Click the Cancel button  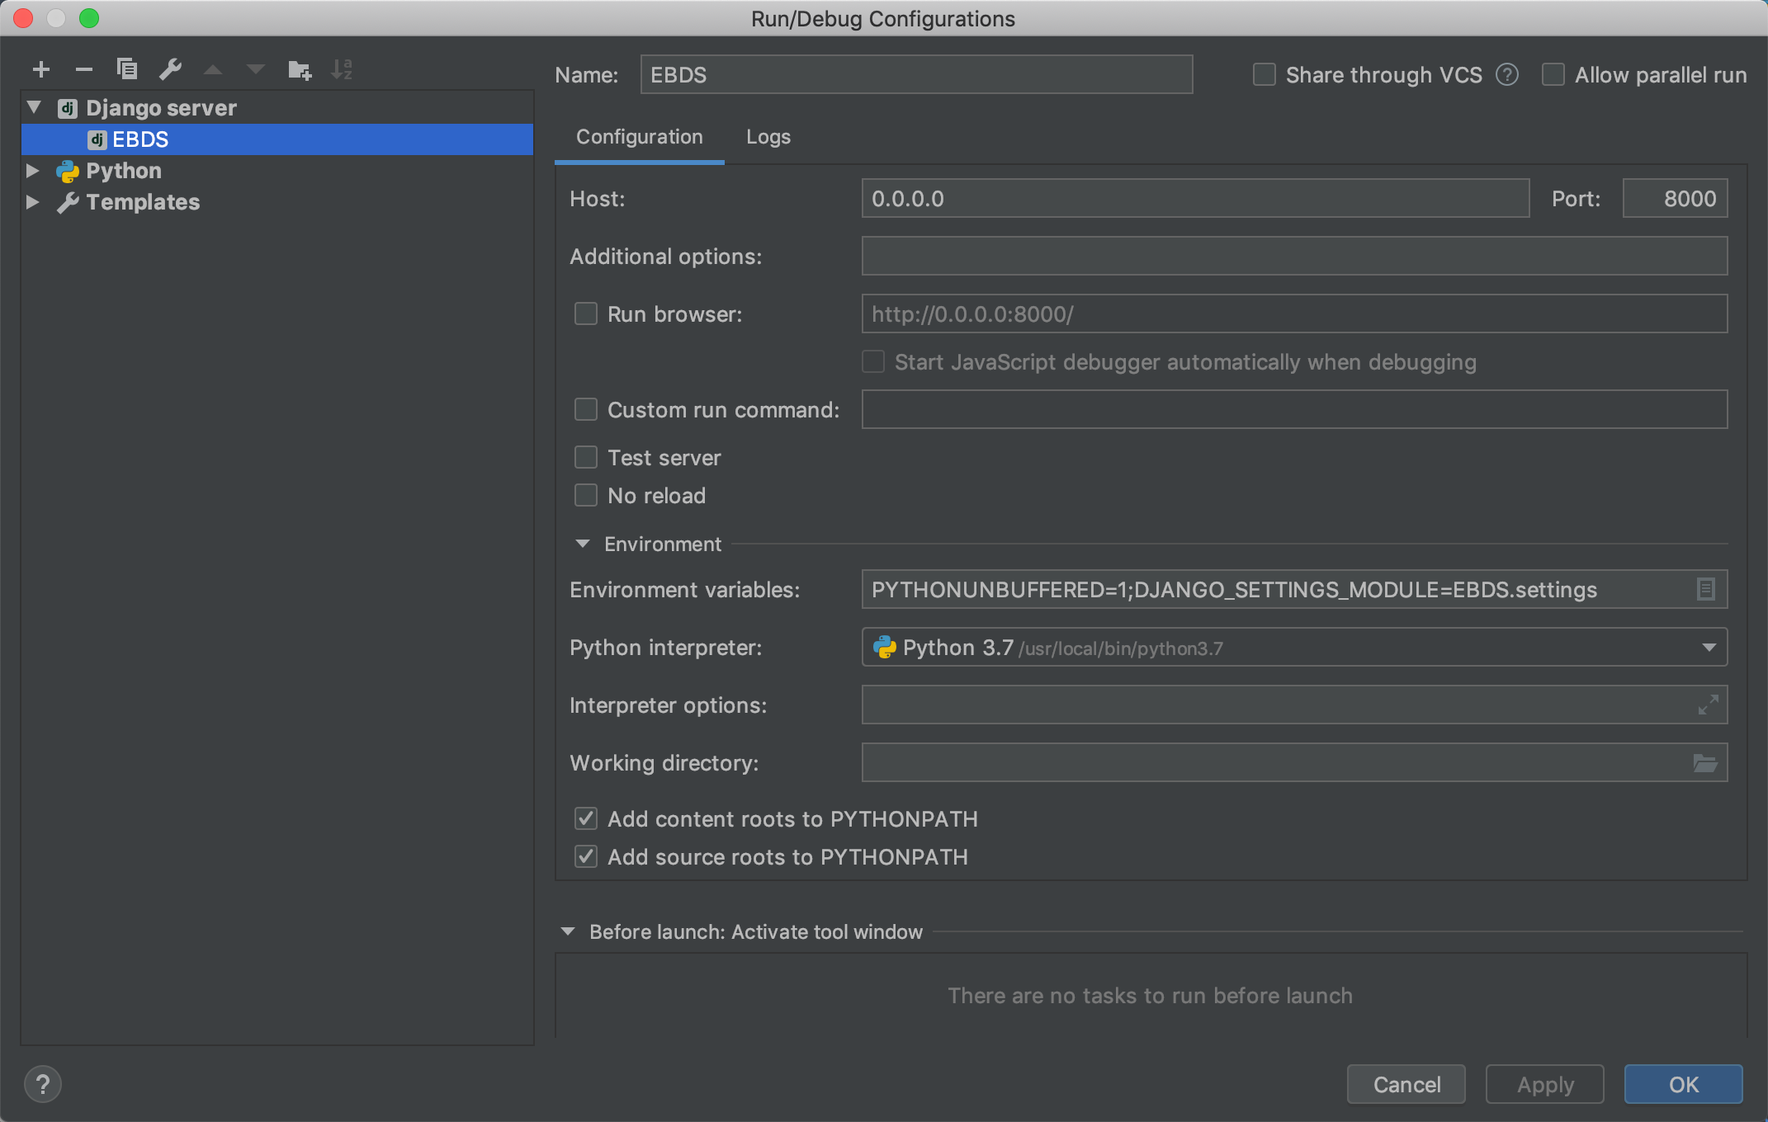coord(1406,1082)
